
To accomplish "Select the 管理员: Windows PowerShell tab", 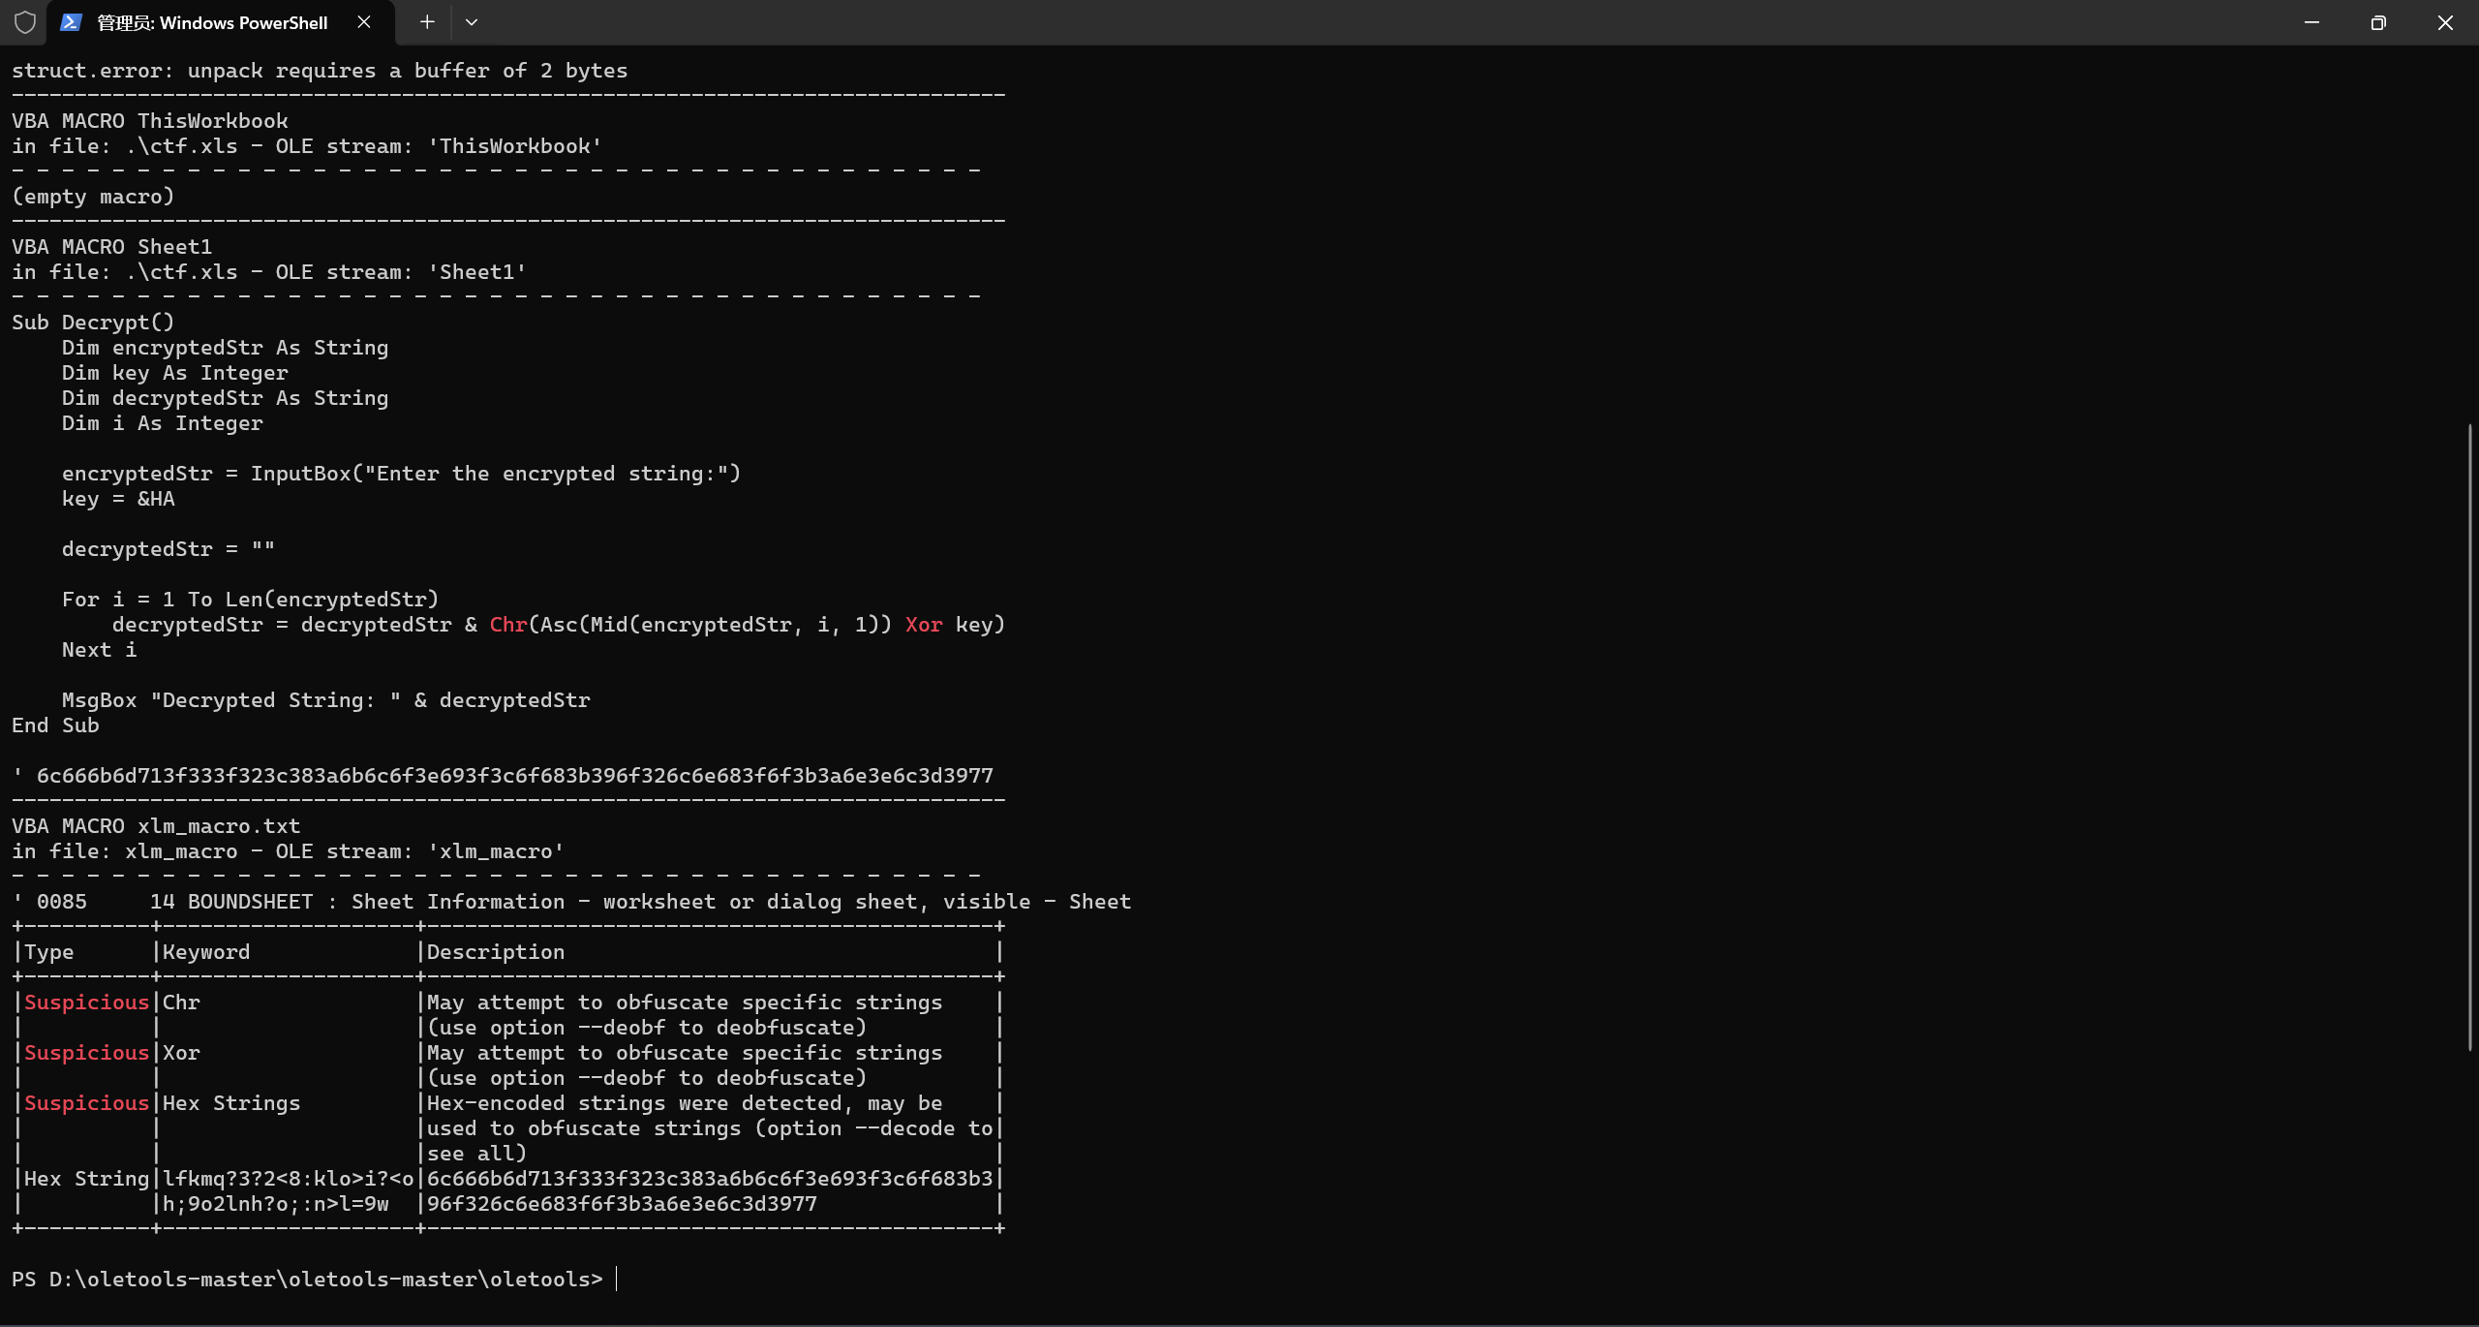I will [213, 22].
